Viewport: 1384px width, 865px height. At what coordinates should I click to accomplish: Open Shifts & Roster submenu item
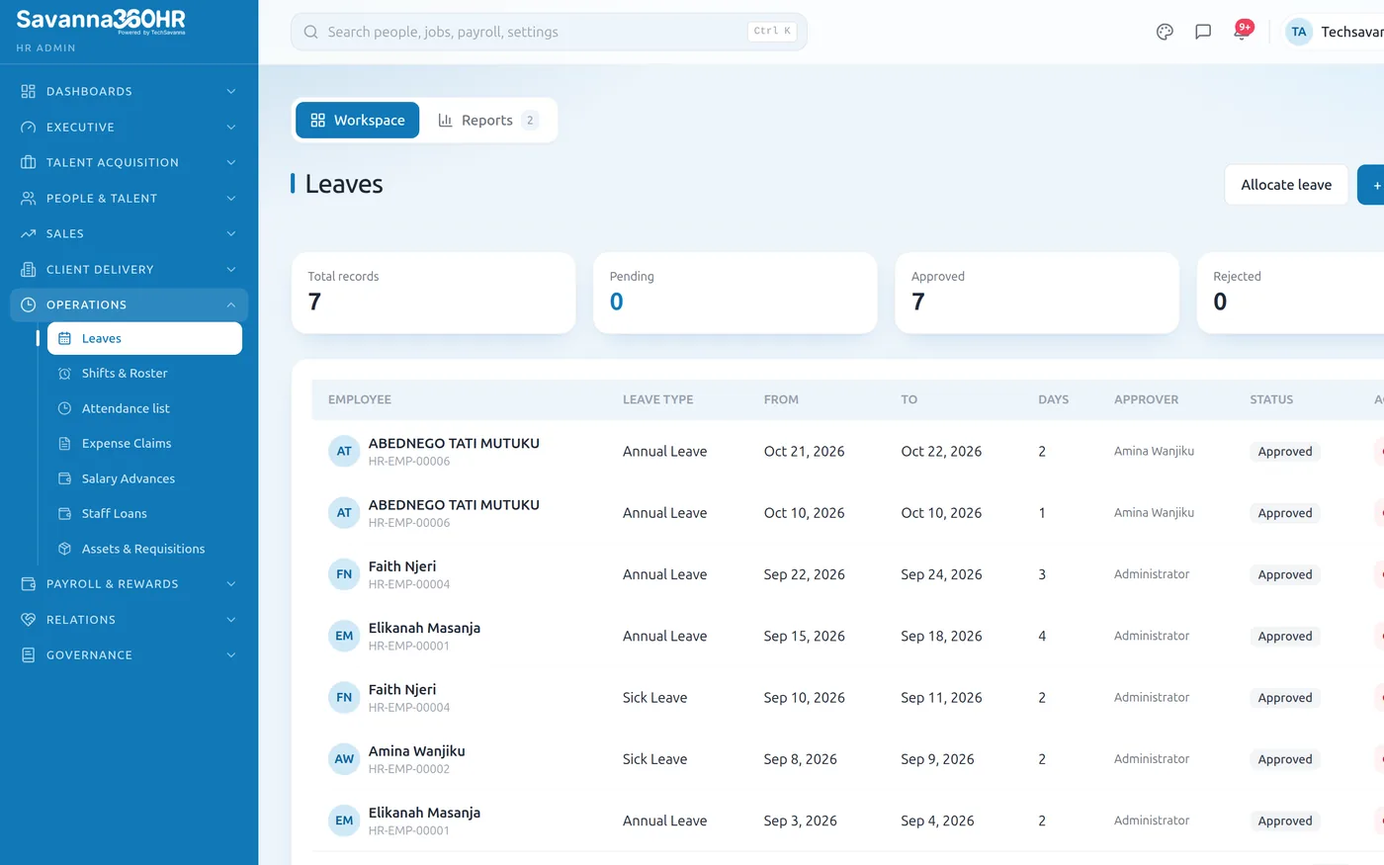[x=144, y=373]
